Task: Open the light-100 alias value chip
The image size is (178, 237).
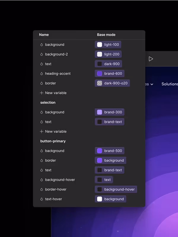Action: pyautogui.click(x=108, y=45)
